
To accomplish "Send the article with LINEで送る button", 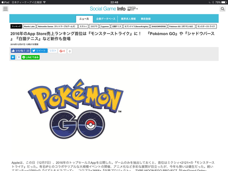I will point(30,57).
